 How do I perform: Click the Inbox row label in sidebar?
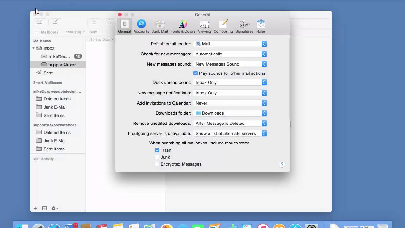click(49, 48)
